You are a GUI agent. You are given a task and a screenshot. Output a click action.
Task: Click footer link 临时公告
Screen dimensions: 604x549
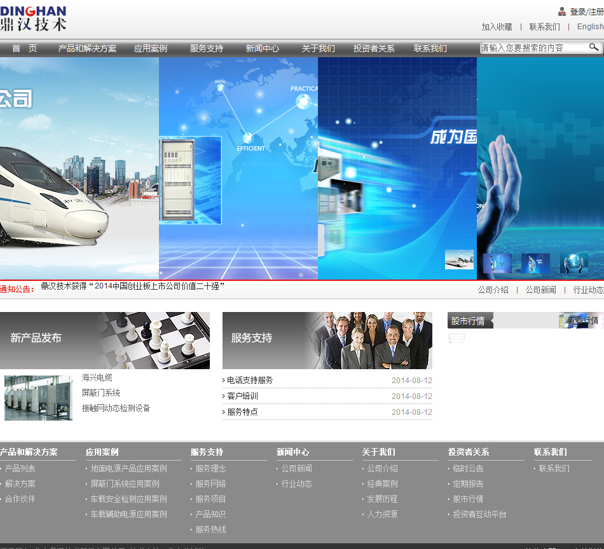[468, 468]
